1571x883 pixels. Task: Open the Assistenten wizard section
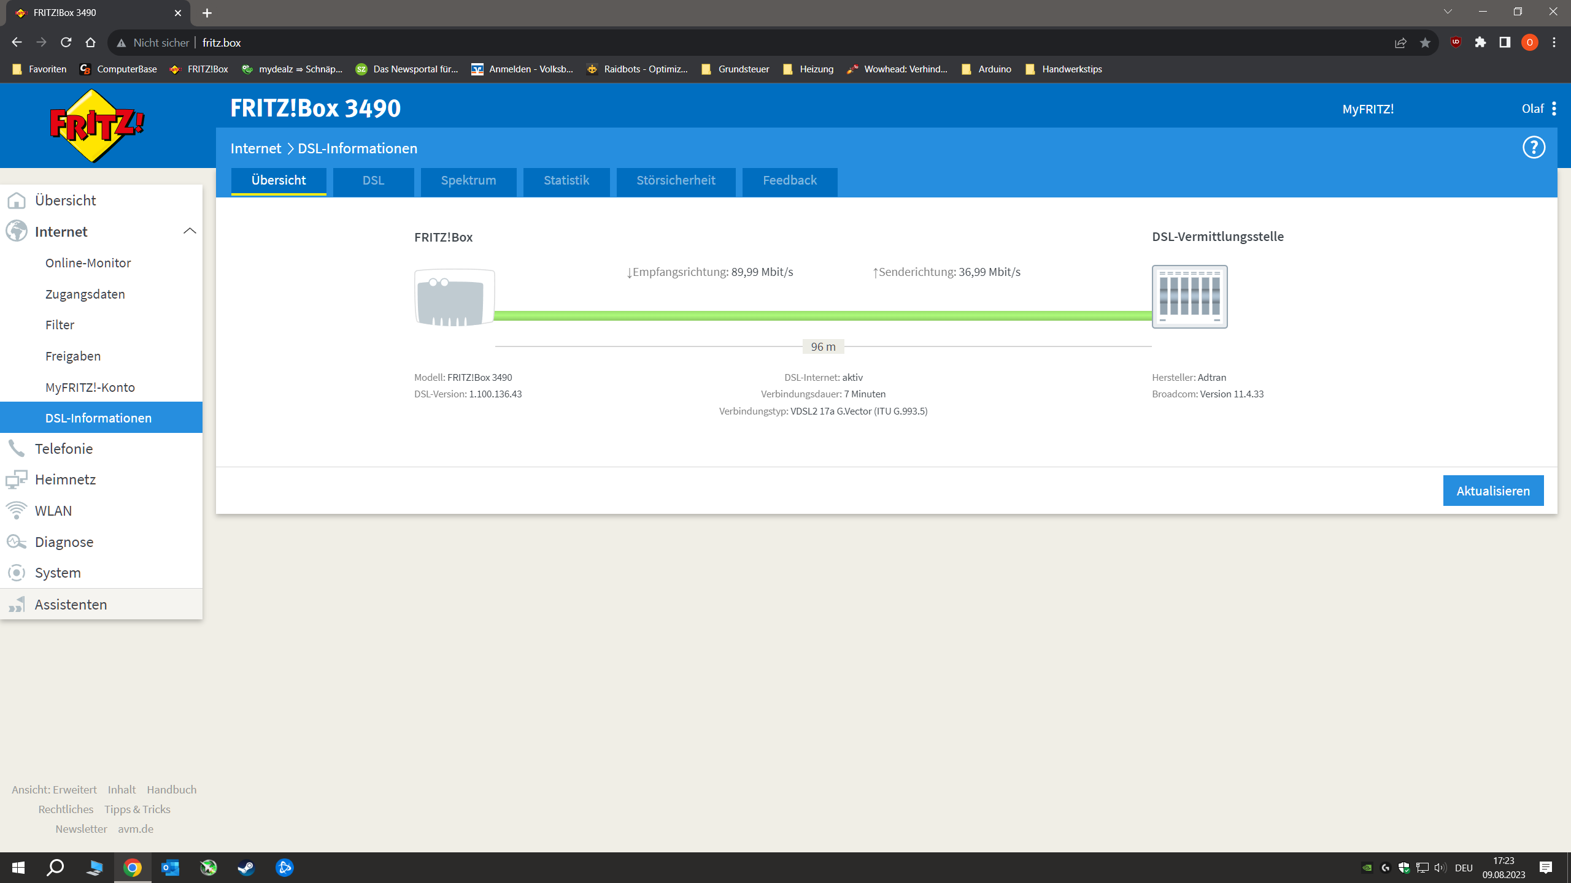(x=71, y=604)
